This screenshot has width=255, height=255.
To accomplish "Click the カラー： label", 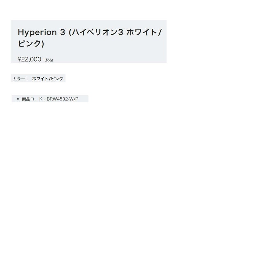I will click(20, 79).
